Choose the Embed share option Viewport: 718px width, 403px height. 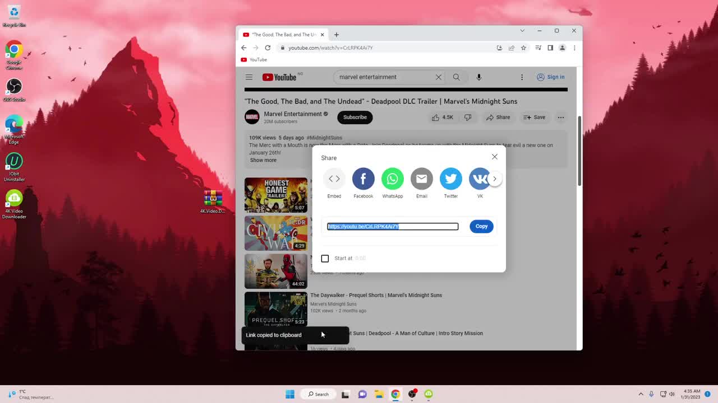(x=334, y=179)
